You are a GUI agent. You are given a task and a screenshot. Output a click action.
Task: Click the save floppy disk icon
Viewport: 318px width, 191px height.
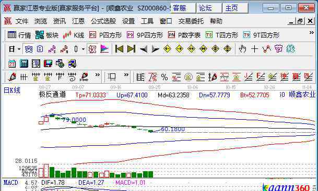coord(48,63)
